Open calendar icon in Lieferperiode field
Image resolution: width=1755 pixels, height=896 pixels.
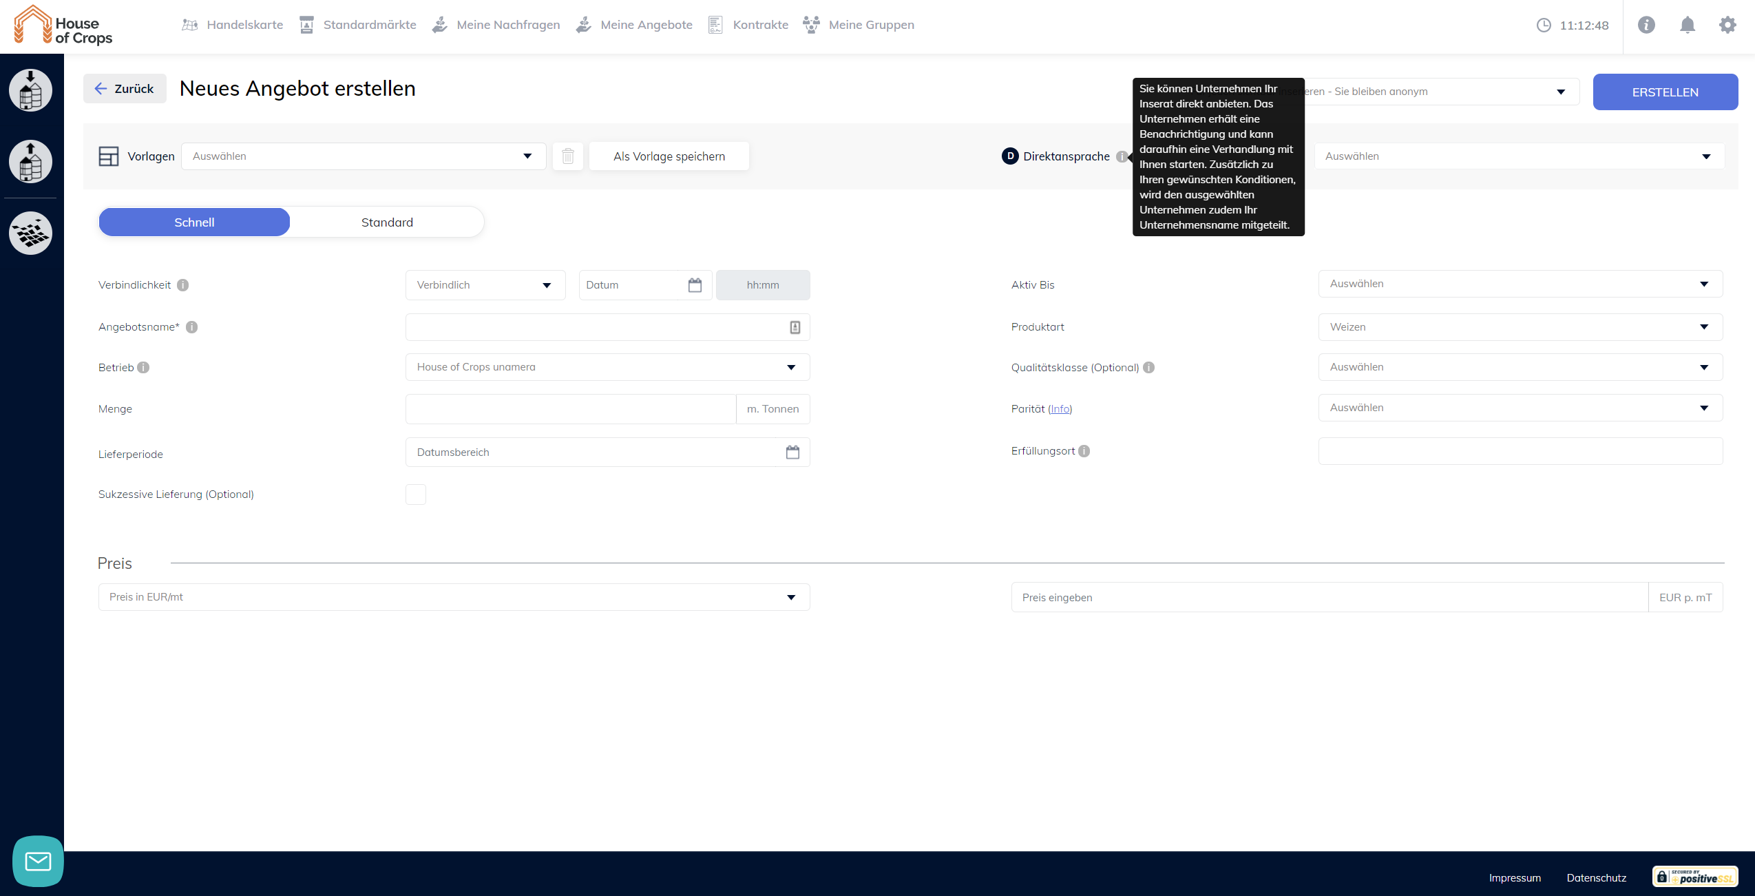[x=792, y=452]
